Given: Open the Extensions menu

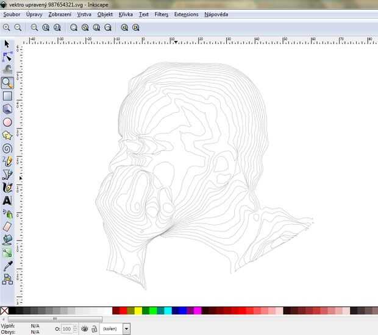Looking at the screenshot, I should (x=186, y=14).
